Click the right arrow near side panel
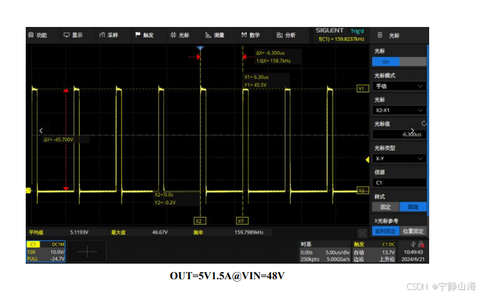Screen dimensions: 483x296 (412, 131)
